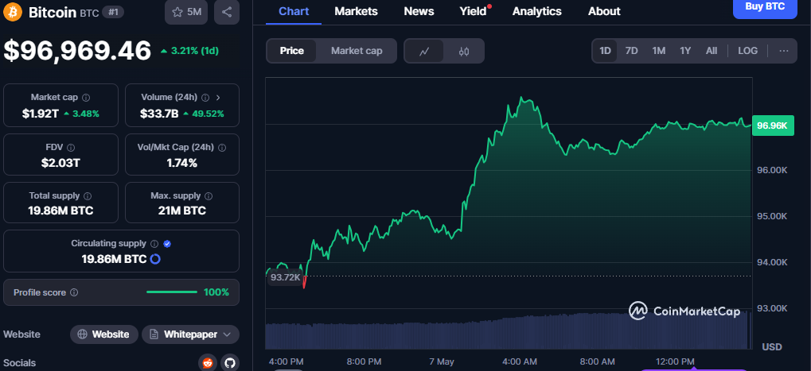Image resolution: width=811 pixels, height=371 pixels.
Task: Select the Price chart toggle
Action: (292, 51)
